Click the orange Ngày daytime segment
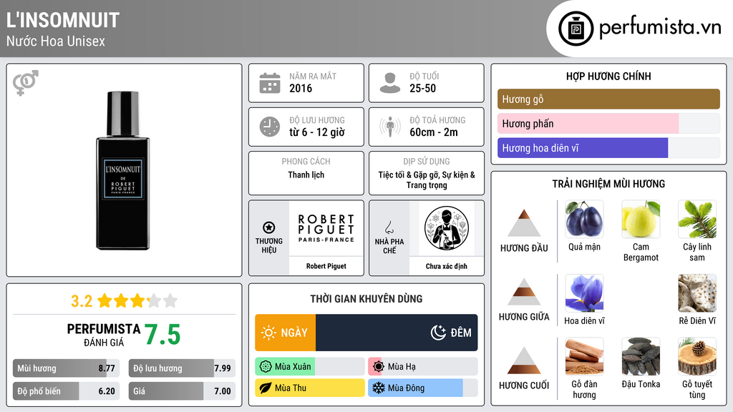The width and height of the screenshot is (733, 412). point(285,333)
